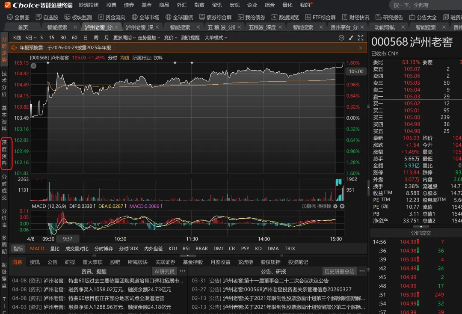Image resolution: width=462 pixels, height=314 pixels.
Task: Close the 五粮液_深度 tab
Action: 280,27
